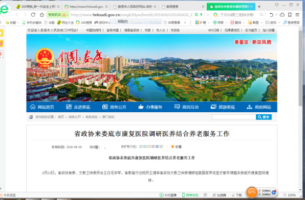Expand the 扩展 extensions dropdown in bookmarks bar
The image size is (305, 200).
click(209, 22)
